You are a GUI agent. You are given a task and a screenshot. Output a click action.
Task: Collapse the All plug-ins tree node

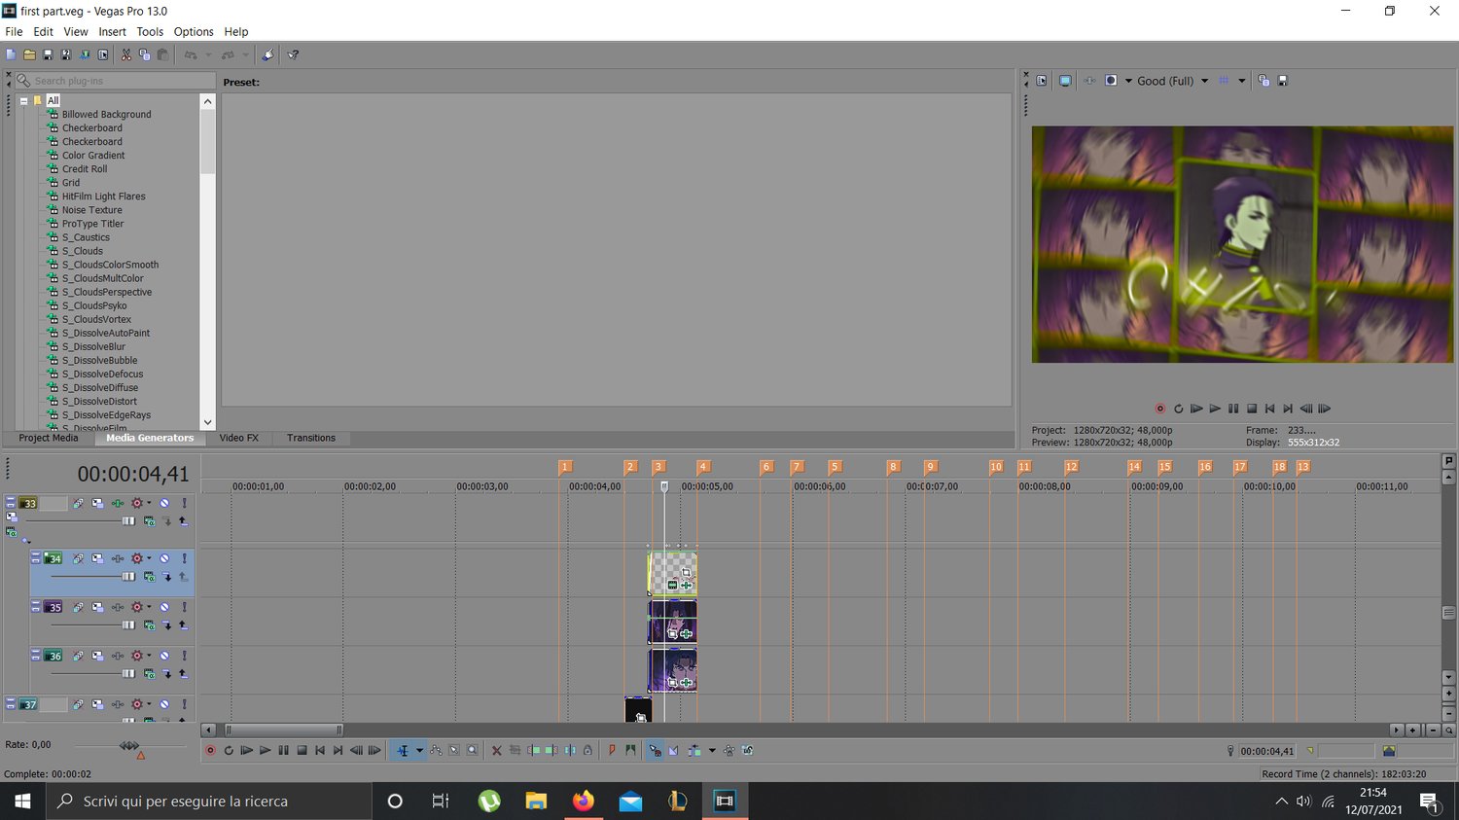23,100
